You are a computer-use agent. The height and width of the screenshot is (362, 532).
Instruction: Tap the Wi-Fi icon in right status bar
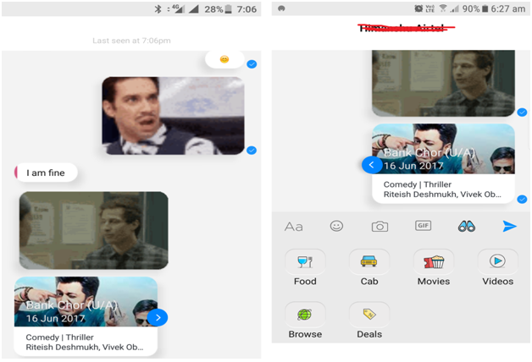point(443,8)
